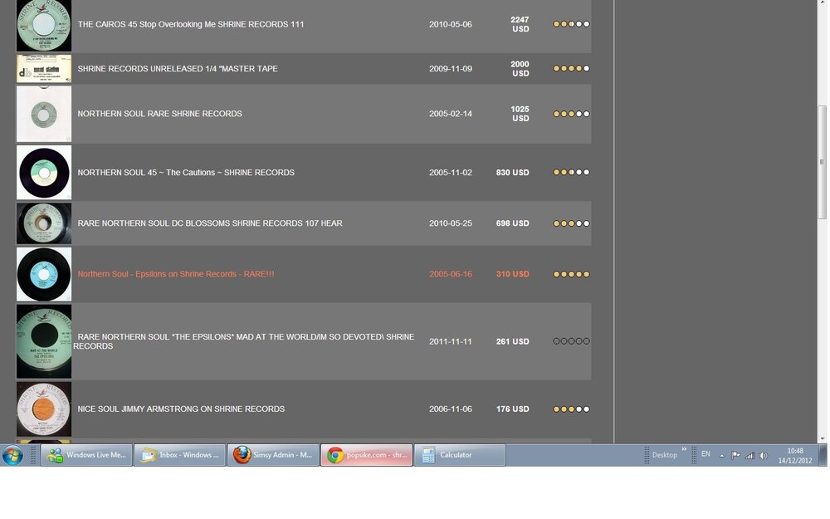Click the NORTHERN SOUL RARE record thumbnail
This screenshot has width=830, height=519.
[x=44, y=115]
